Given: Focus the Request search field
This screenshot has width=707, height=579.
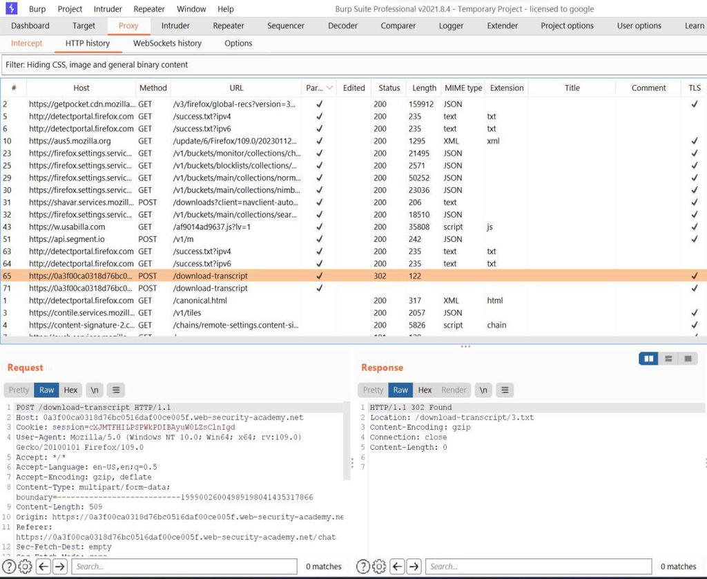Looking at the screenshot, I should [x=184, y=566].
